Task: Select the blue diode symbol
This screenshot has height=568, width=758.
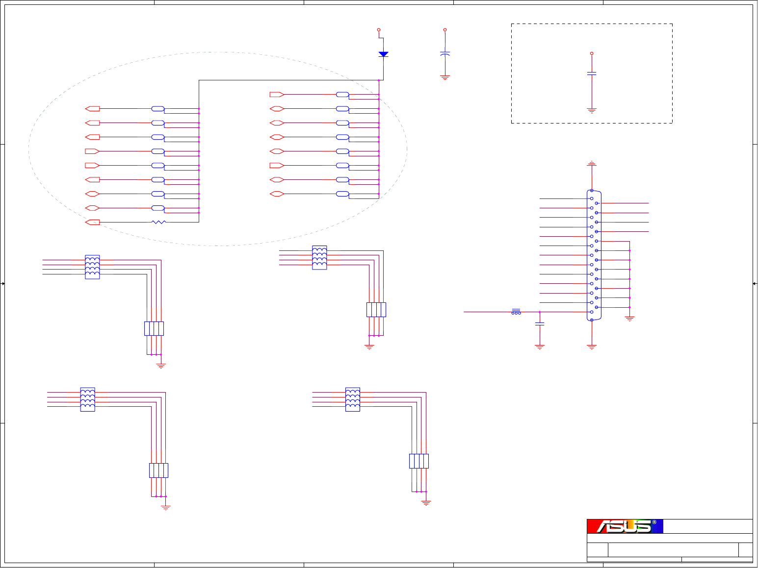Action: [383, 54]
